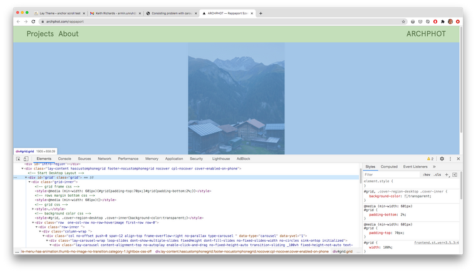Select the div.lay-content breadcrumb item

click(242, 252)
